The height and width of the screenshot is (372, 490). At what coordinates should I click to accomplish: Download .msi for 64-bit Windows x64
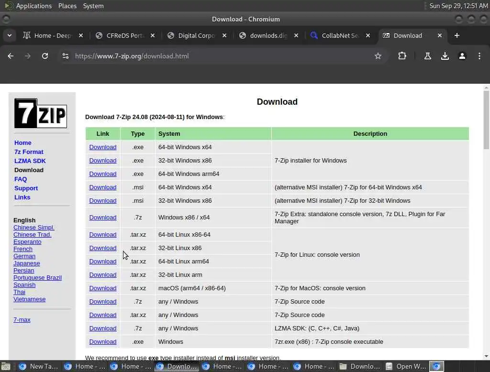103,187
